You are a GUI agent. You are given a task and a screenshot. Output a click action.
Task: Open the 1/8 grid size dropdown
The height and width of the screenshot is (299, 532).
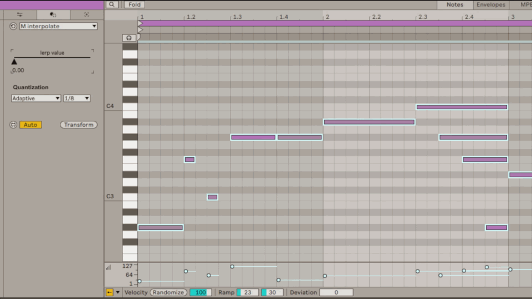click(x=77, y=98)
